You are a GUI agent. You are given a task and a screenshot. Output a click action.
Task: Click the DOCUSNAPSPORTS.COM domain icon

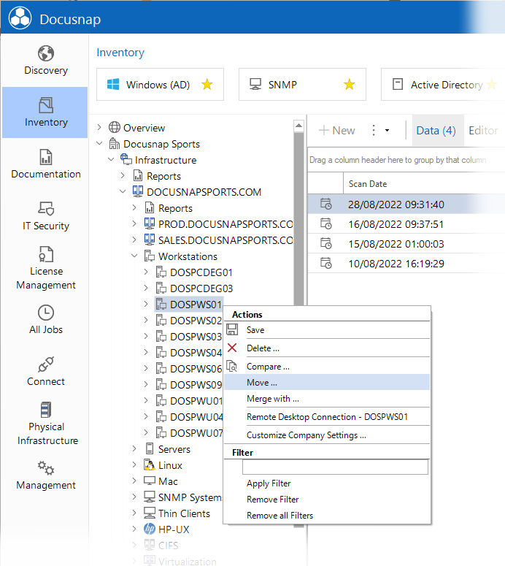138,191
